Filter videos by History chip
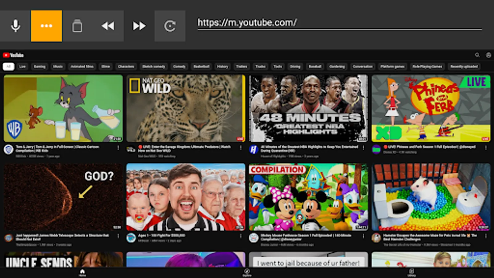494x278 pixels. [222, 66]
